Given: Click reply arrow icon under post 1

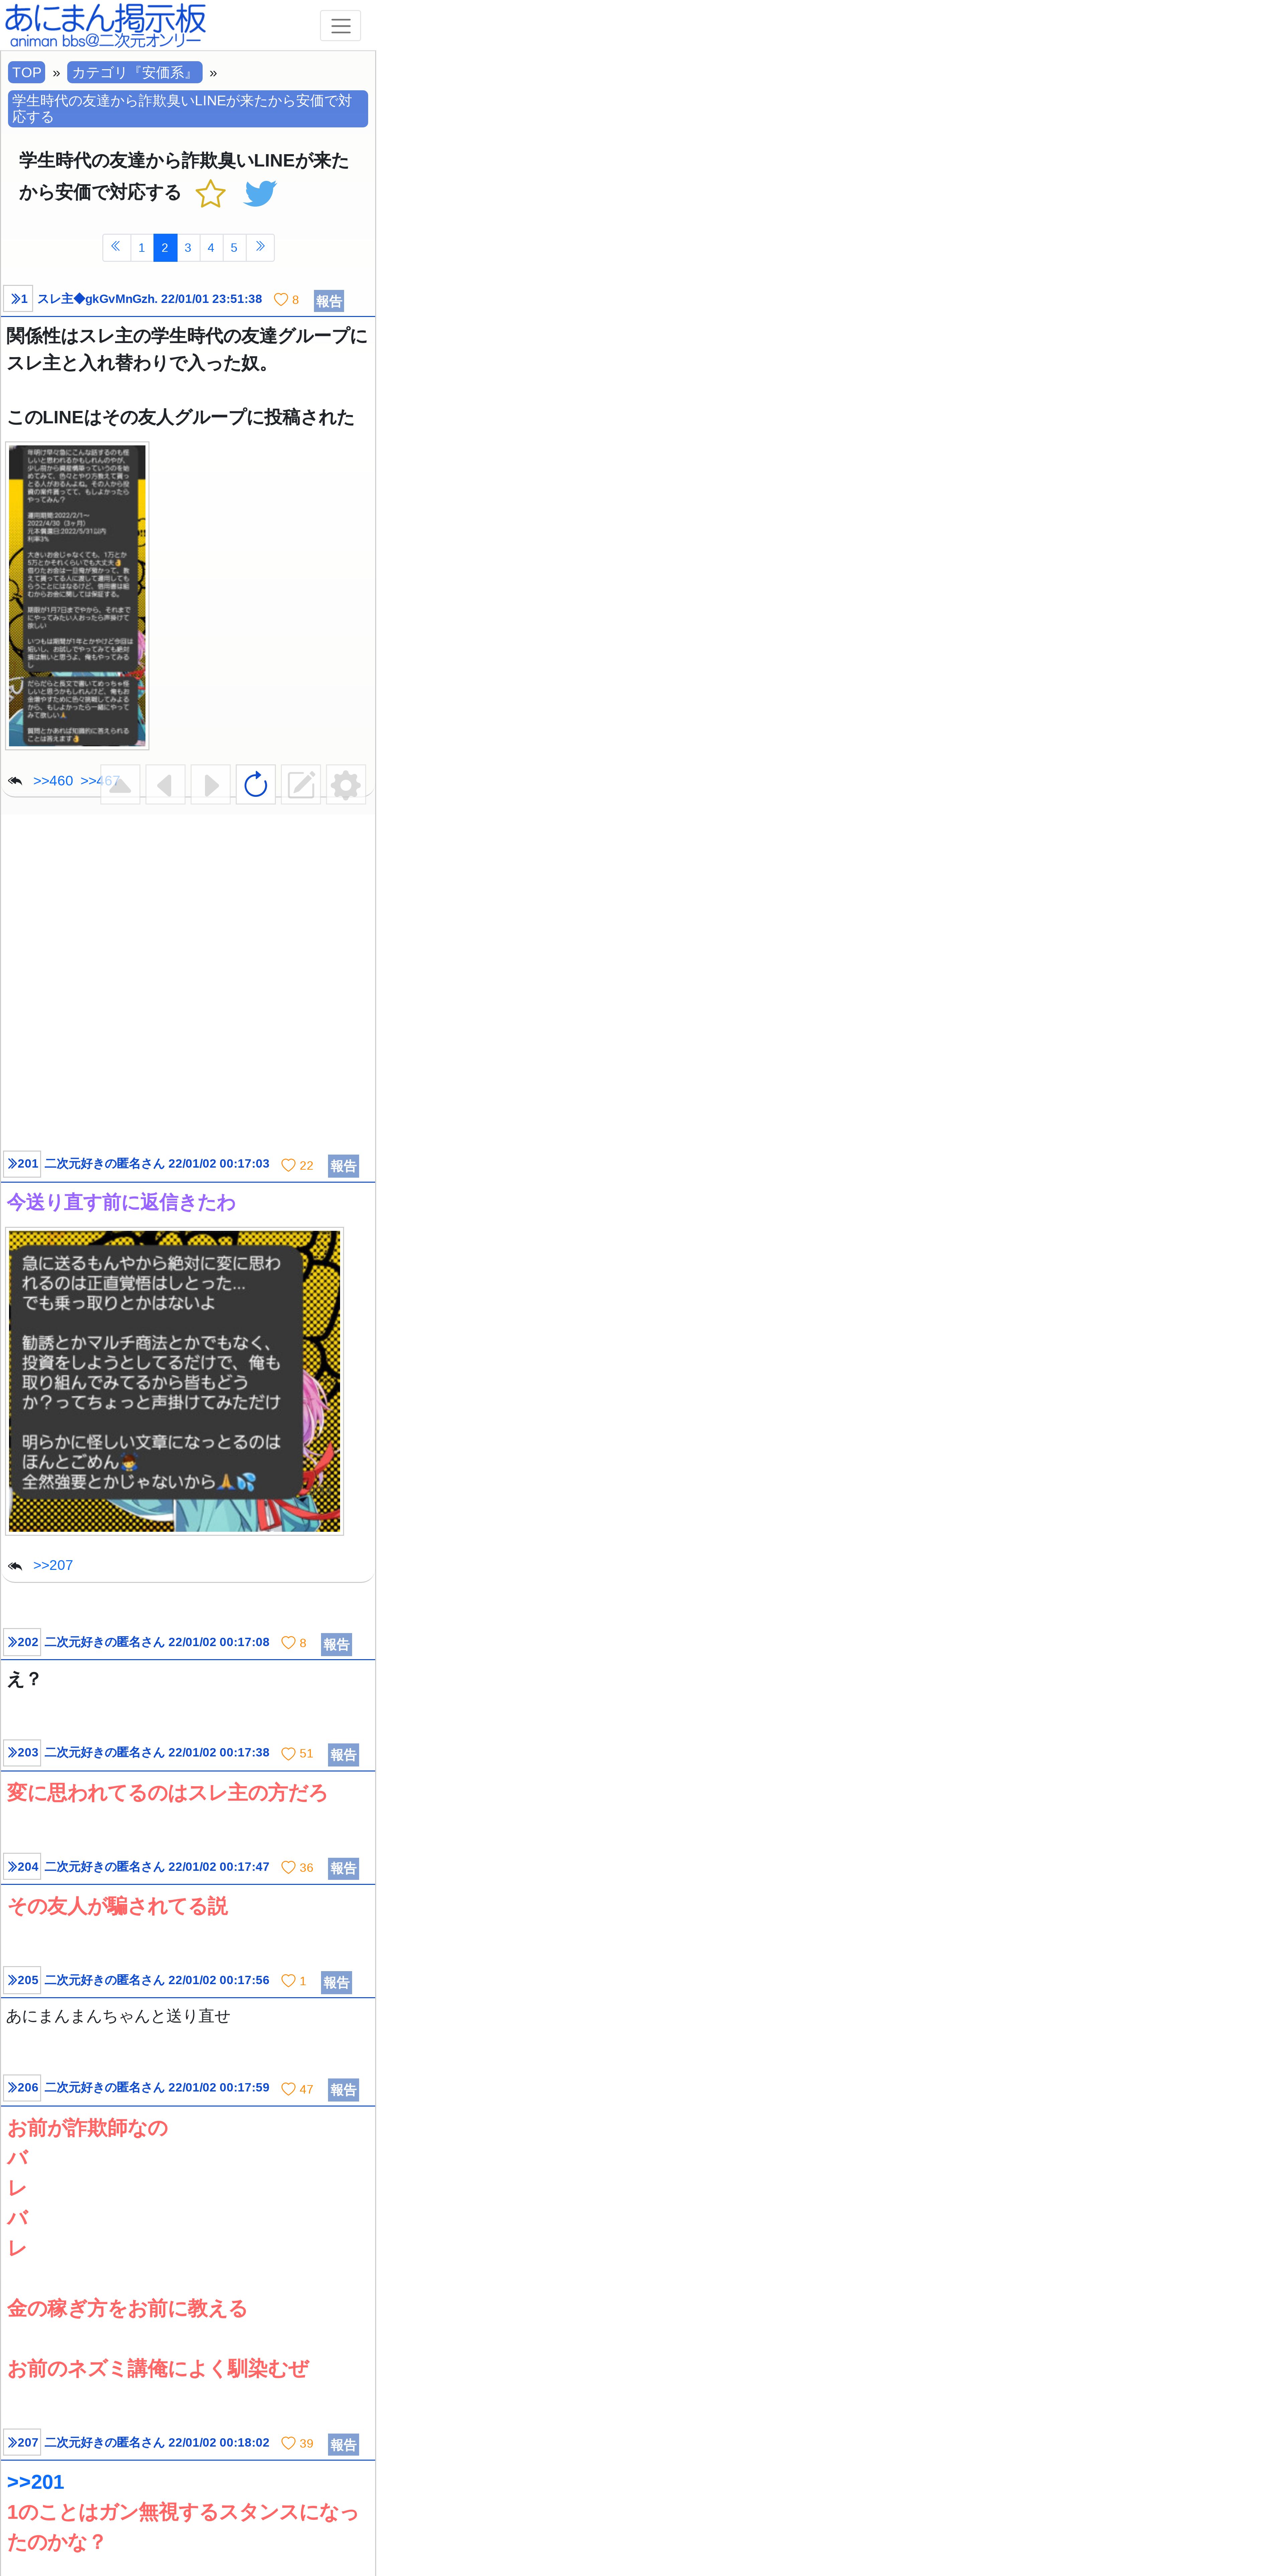Looking at the screenshot, I should pyautogui.click(x=15, y=781).
